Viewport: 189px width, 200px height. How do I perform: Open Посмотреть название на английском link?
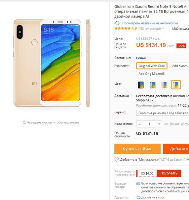(x=150, y=23)
